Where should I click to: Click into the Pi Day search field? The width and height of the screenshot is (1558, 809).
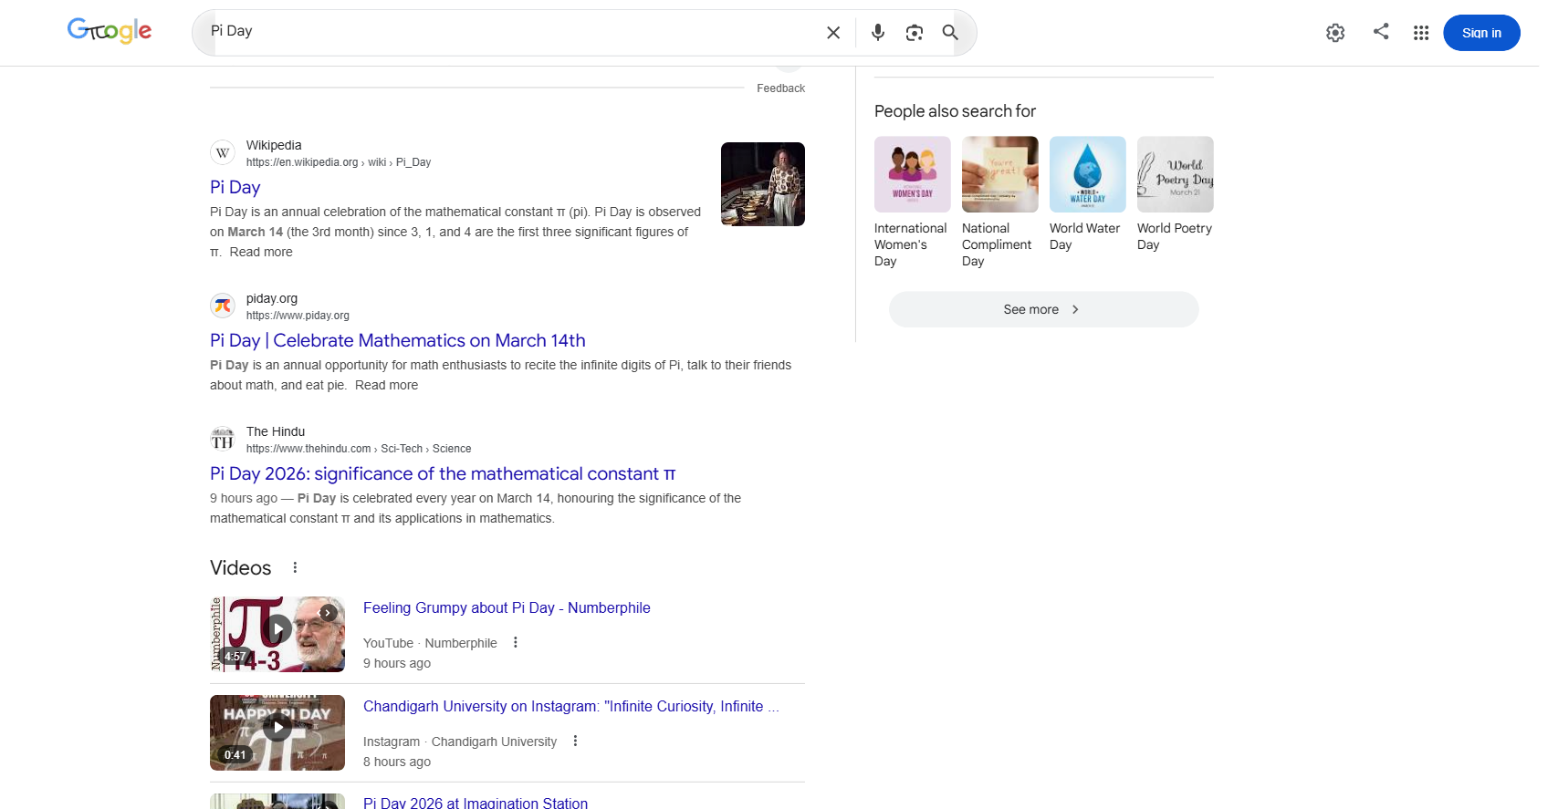(x=511, y=31)
